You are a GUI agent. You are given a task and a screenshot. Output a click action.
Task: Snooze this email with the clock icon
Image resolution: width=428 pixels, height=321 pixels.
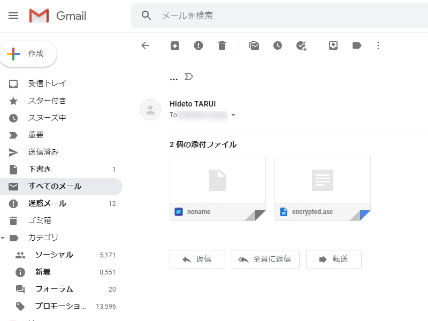pyautogui.click(x=278, y=45)
